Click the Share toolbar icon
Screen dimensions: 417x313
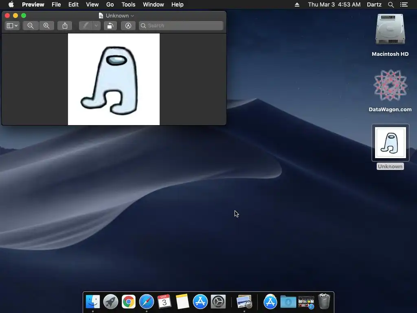(65, 26)
